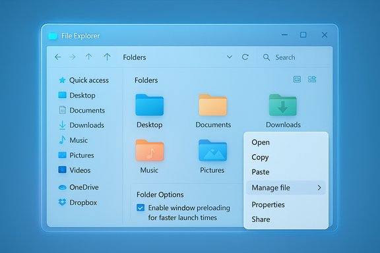Click the refresh icon in address bar
The image size is (380, 253).
click(x=245, y=57)
